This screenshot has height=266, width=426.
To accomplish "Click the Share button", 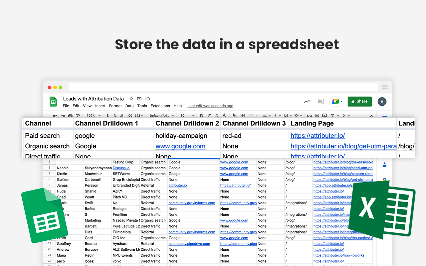I will [x=360, y=101].
